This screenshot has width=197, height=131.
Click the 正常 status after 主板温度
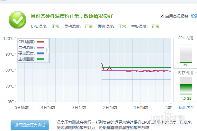pos(156,27)
